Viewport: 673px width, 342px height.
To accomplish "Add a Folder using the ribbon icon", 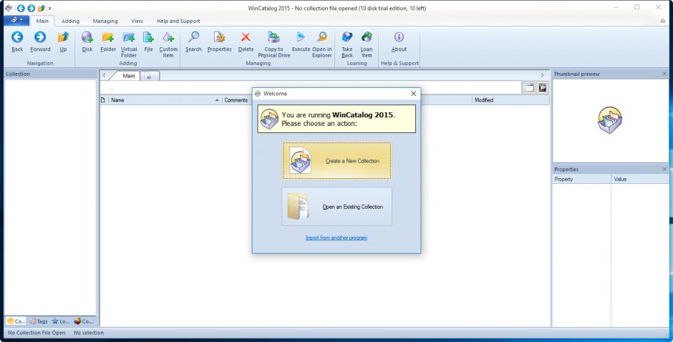I will pos(108,37).
